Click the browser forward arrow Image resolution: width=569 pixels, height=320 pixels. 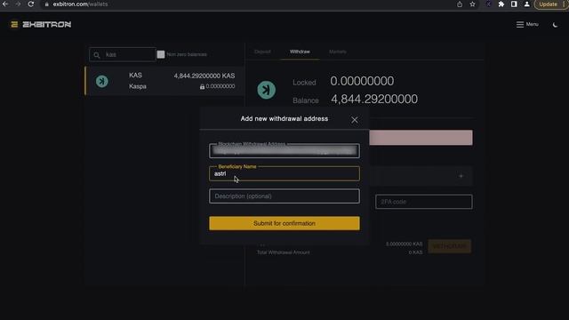click(x=18, y=4)
